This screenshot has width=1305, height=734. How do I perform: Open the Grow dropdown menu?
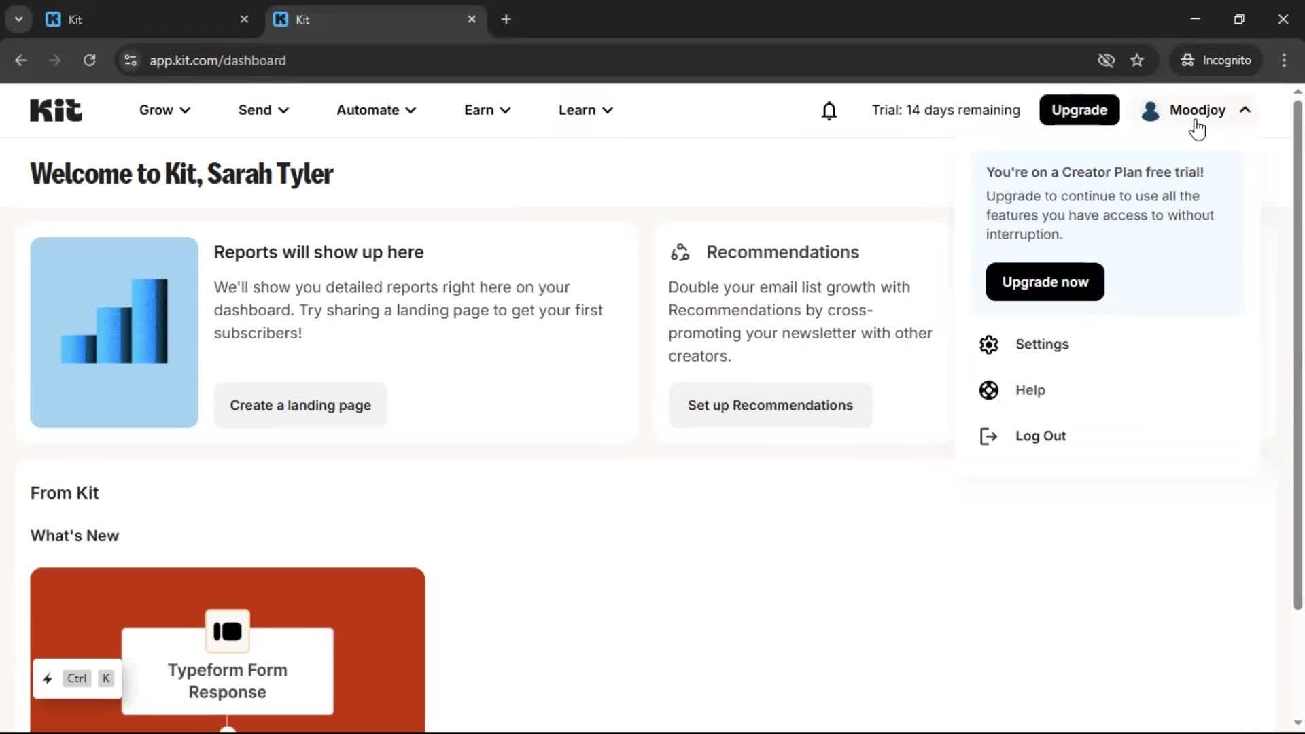click(x=164, y=110)
